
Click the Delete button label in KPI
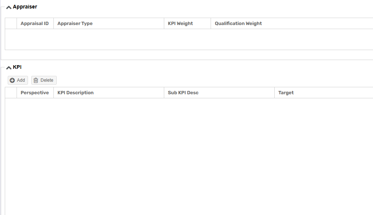coord(47,80)
